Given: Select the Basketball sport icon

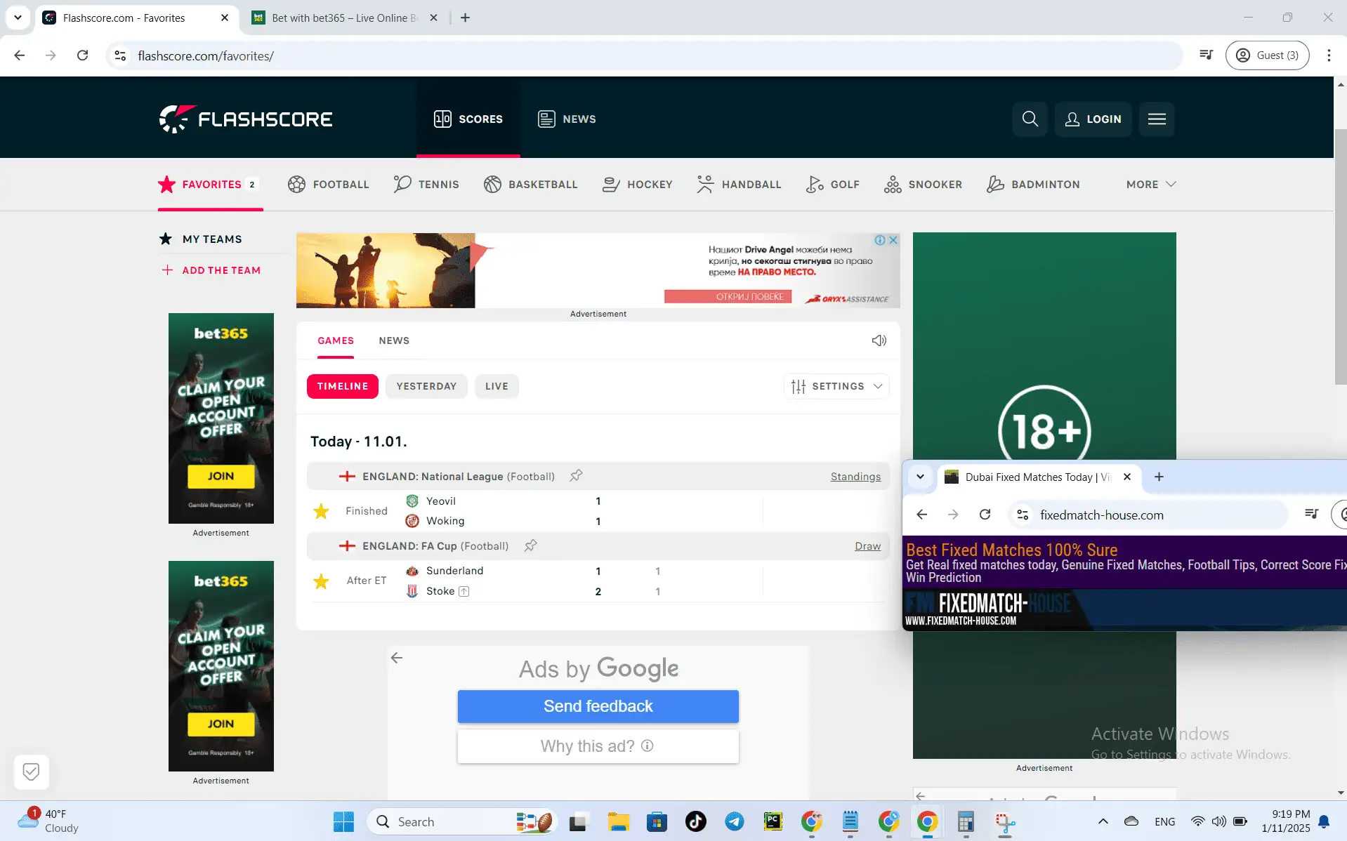Looking at the screenshot, I should pyautogui.click(x=492, y=184).
